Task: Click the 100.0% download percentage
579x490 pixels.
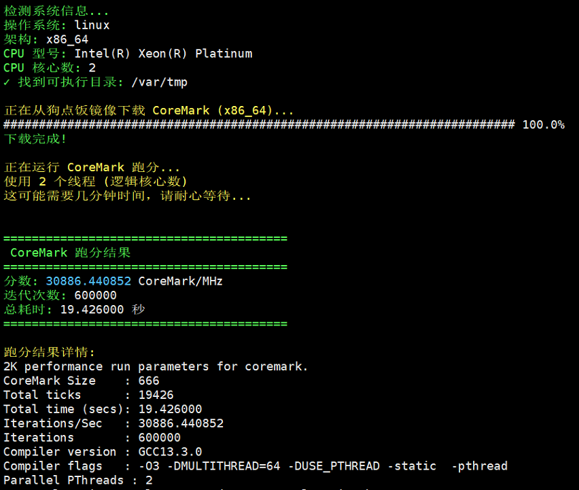Action: click(x=543, y=125)
